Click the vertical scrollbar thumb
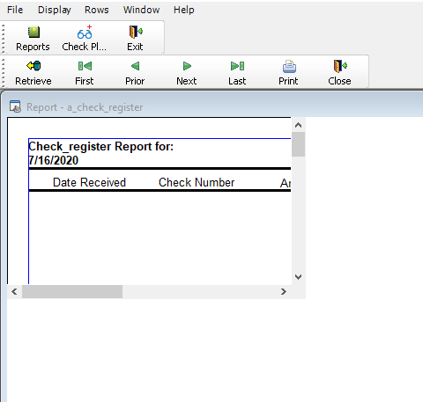 point(299,144)
